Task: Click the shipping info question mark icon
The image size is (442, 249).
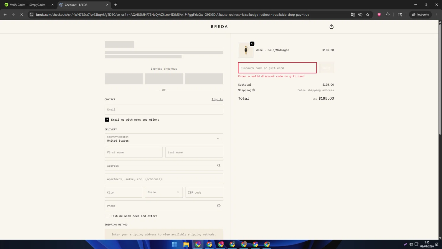Action: [254, 90]
